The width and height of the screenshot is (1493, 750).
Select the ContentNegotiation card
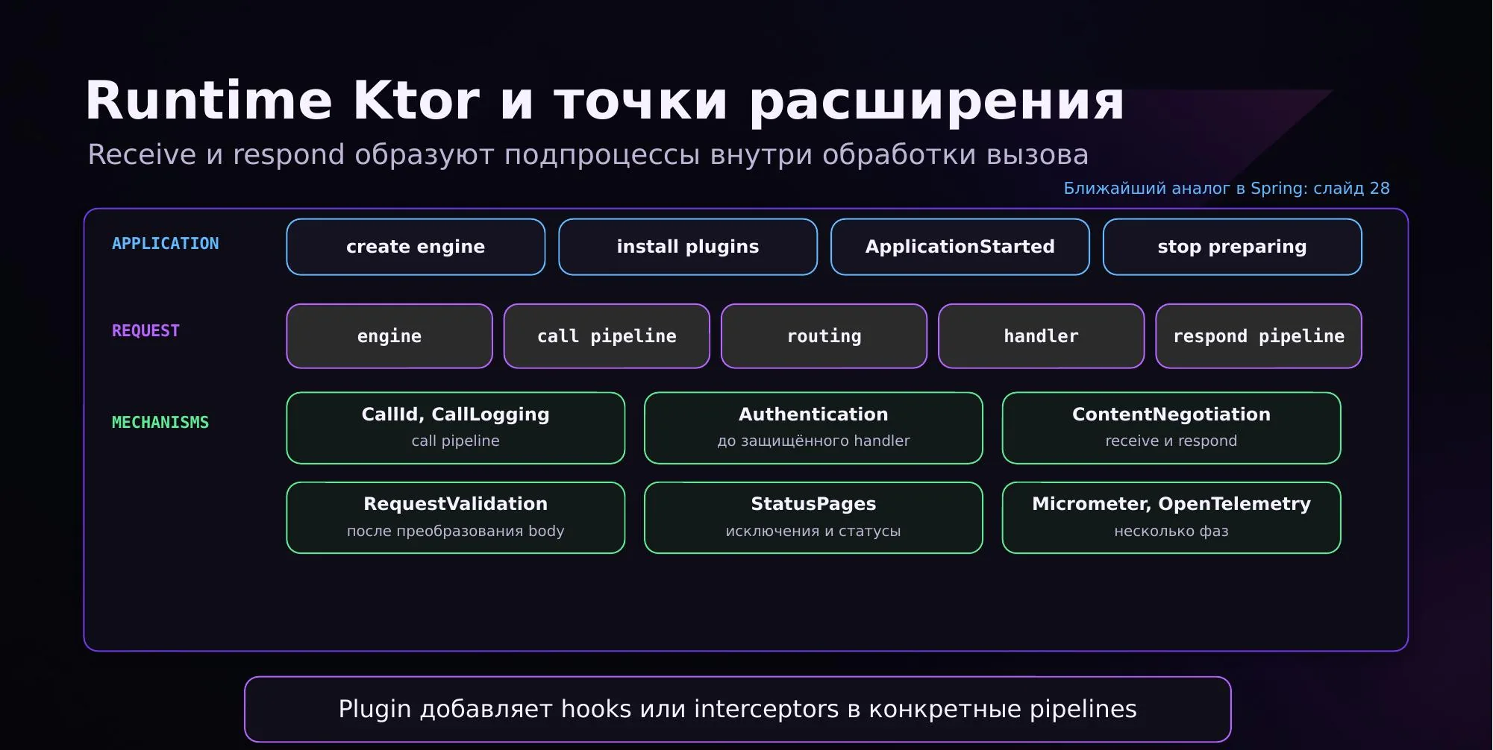click(1171, 428)
